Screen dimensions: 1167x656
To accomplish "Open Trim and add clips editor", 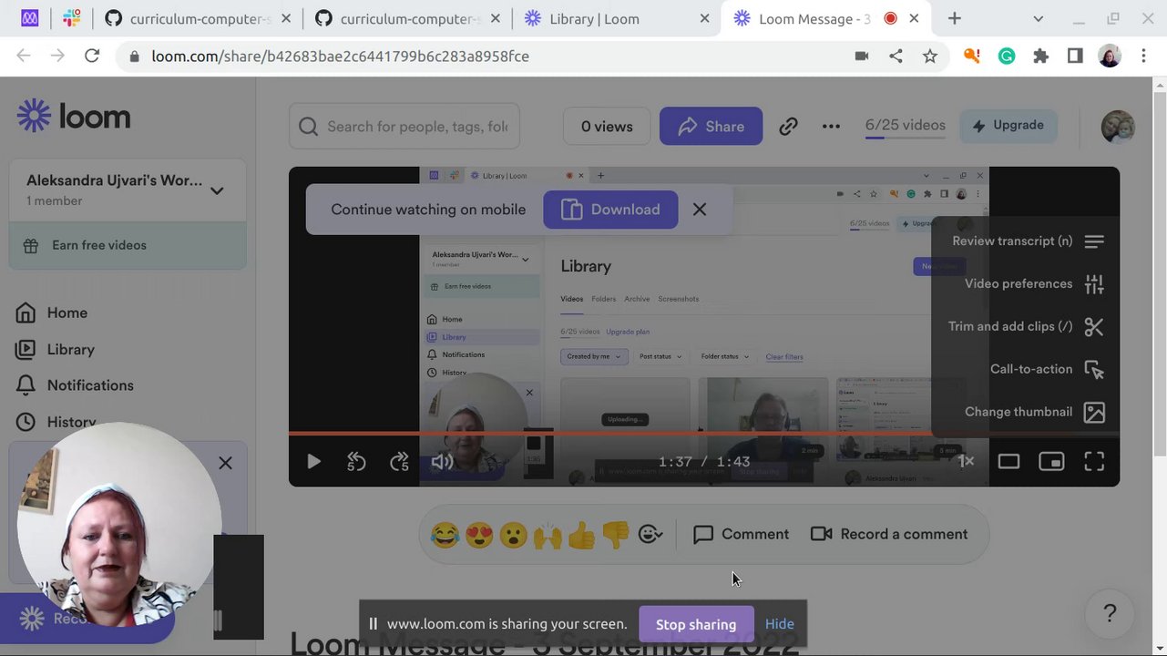I will [x=1026, y=327].
